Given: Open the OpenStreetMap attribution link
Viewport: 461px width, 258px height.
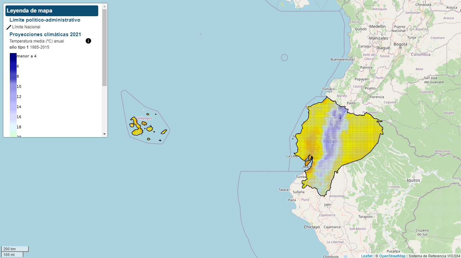Looking at the screenshot, I should [x=392, y=256].
